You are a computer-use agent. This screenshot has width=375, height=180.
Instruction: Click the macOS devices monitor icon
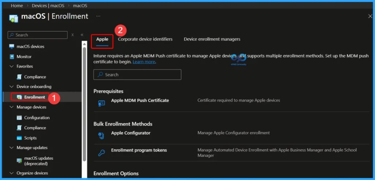pyautogui.click(x=12, y=46)
